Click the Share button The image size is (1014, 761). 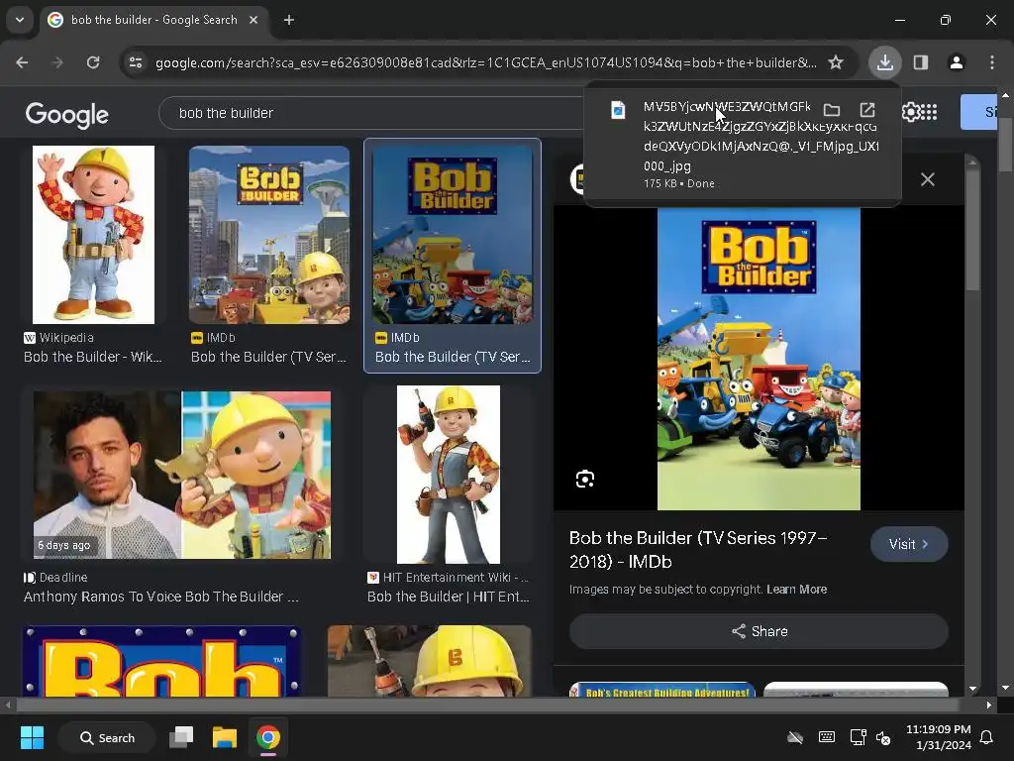pos(759,631)
